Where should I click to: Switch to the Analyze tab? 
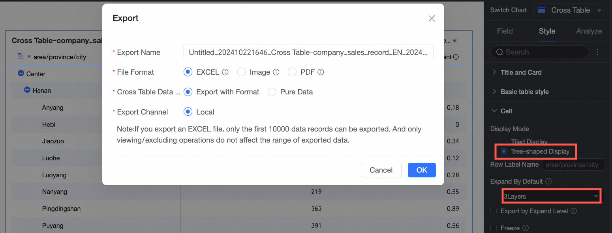pyautogui.click(x=589, y=31)
